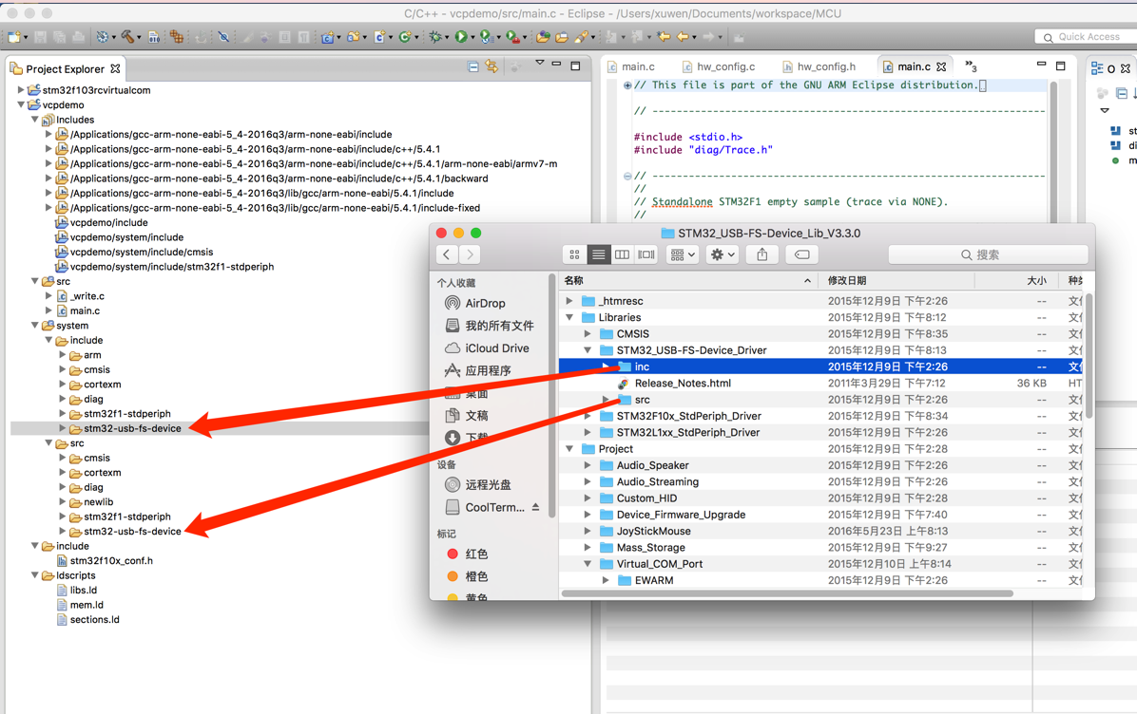Image resolution: width=1137 pixels, height=714 pixels.
Task: Expand main.c in Project Explorer
Action: click(x=48, y=310)
